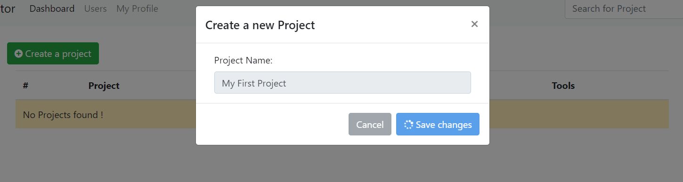Click the '#' column header

(25, 86)
